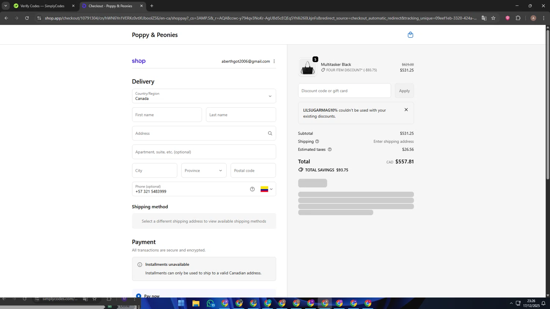Open the Windows Start menu

click(x=181, y=303)
